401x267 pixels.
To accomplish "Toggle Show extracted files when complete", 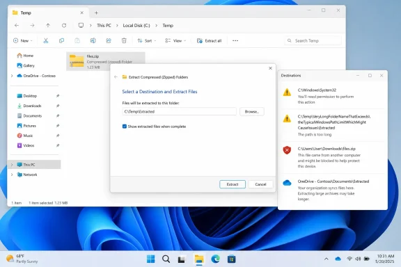I will 125,127.
